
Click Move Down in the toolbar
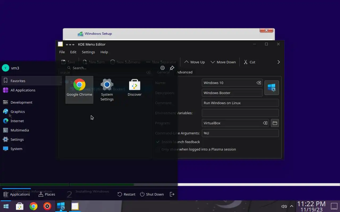point(223,62)
